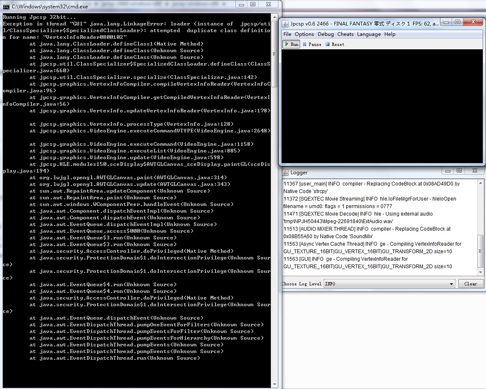Pause the emulator
The height and width of the screenshot is (389, 486).
(312, 44)
